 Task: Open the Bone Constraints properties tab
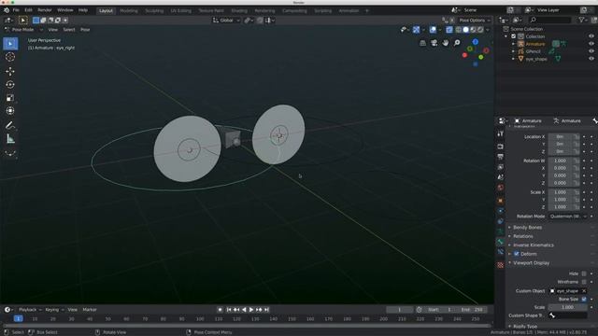tap(501, 252)
